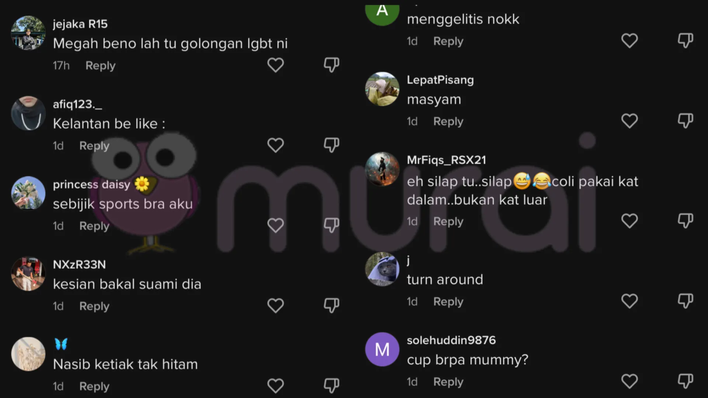Dislike the 'Nasib ketiak tak hitam' comment

coord(332,385)
